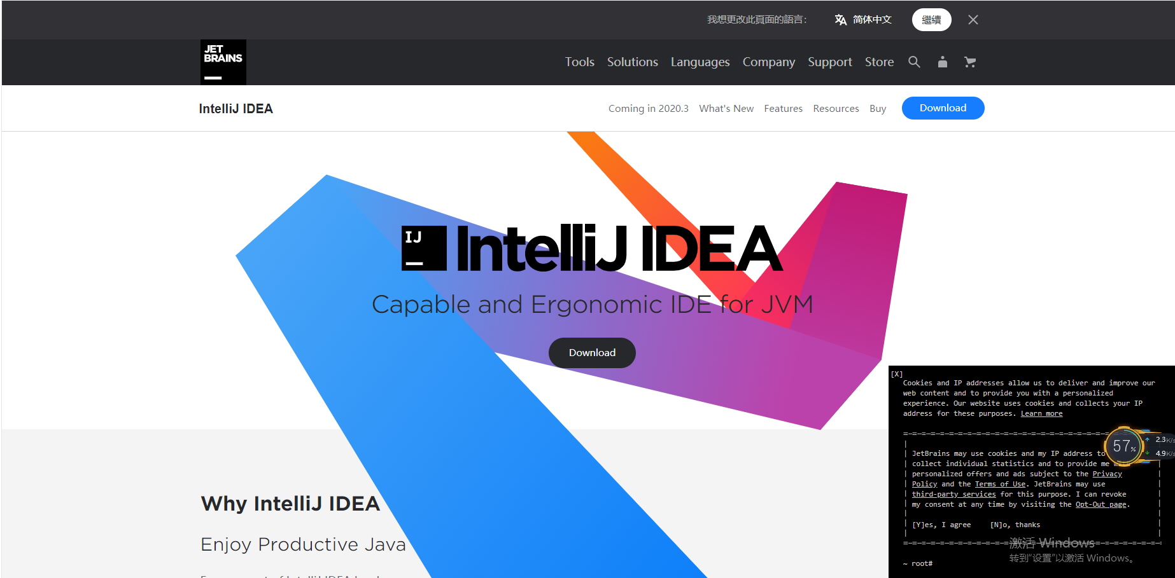
Task: Open the account profile icon
Action: [943, 62]
